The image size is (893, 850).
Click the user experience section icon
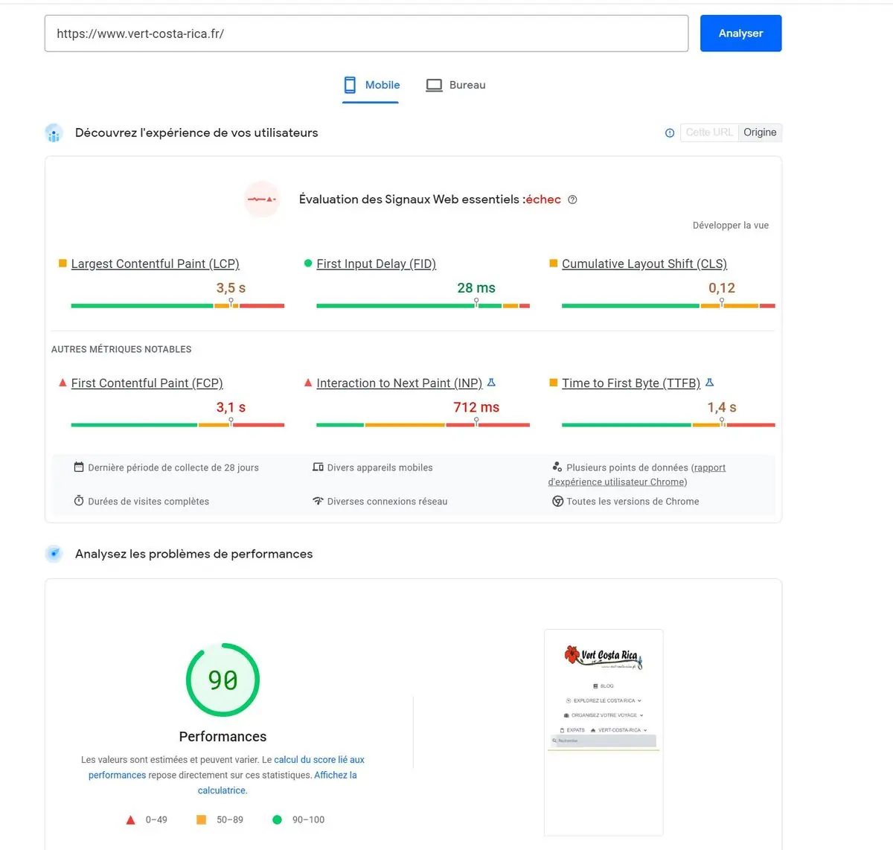(x=54, y=133)
